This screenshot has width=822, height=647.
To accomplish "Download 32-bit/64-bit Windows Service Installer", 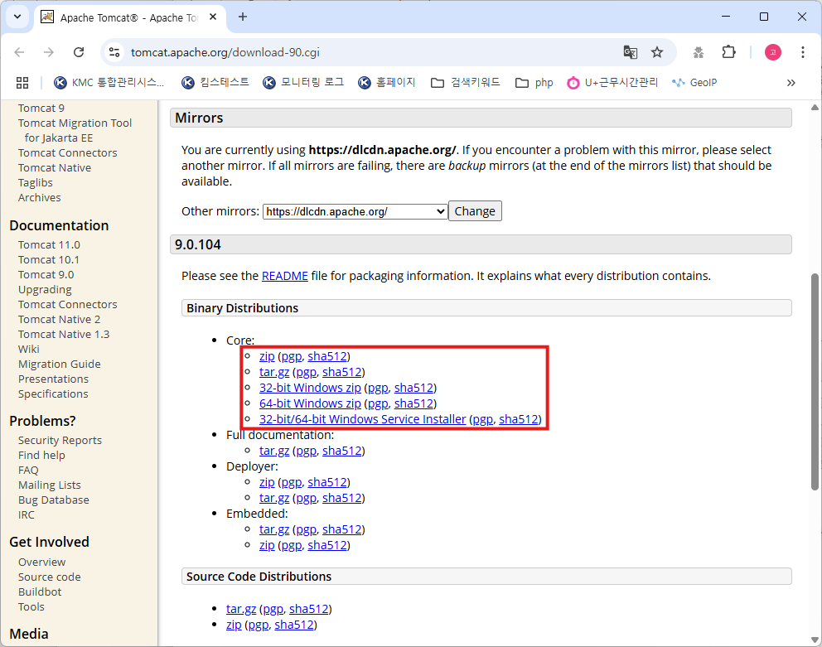I will [362, 419].
